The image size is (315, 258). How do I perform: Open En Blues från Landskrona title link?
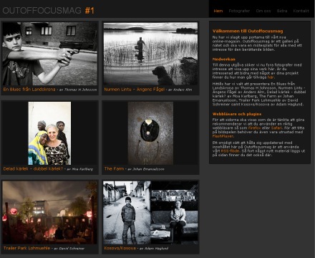[x=29, y=90]
